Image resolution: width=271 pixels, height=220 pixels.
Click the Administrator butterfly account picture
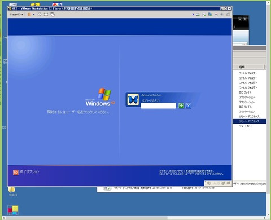pyautogui.click(x=133, y=99)
